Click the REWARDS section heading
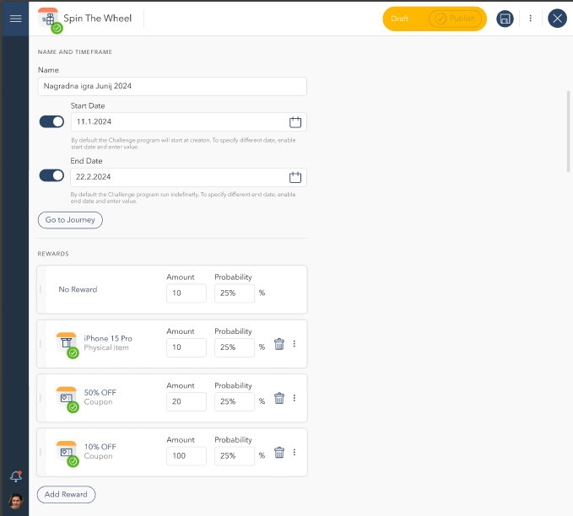This screenshot has height=516, width=573. tap(53, 254)
